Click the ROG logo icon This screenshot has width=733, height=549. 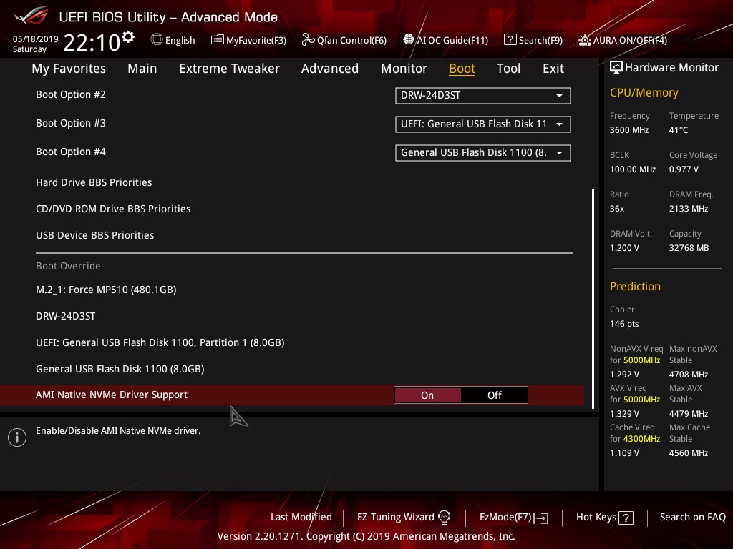pos(31,16)
